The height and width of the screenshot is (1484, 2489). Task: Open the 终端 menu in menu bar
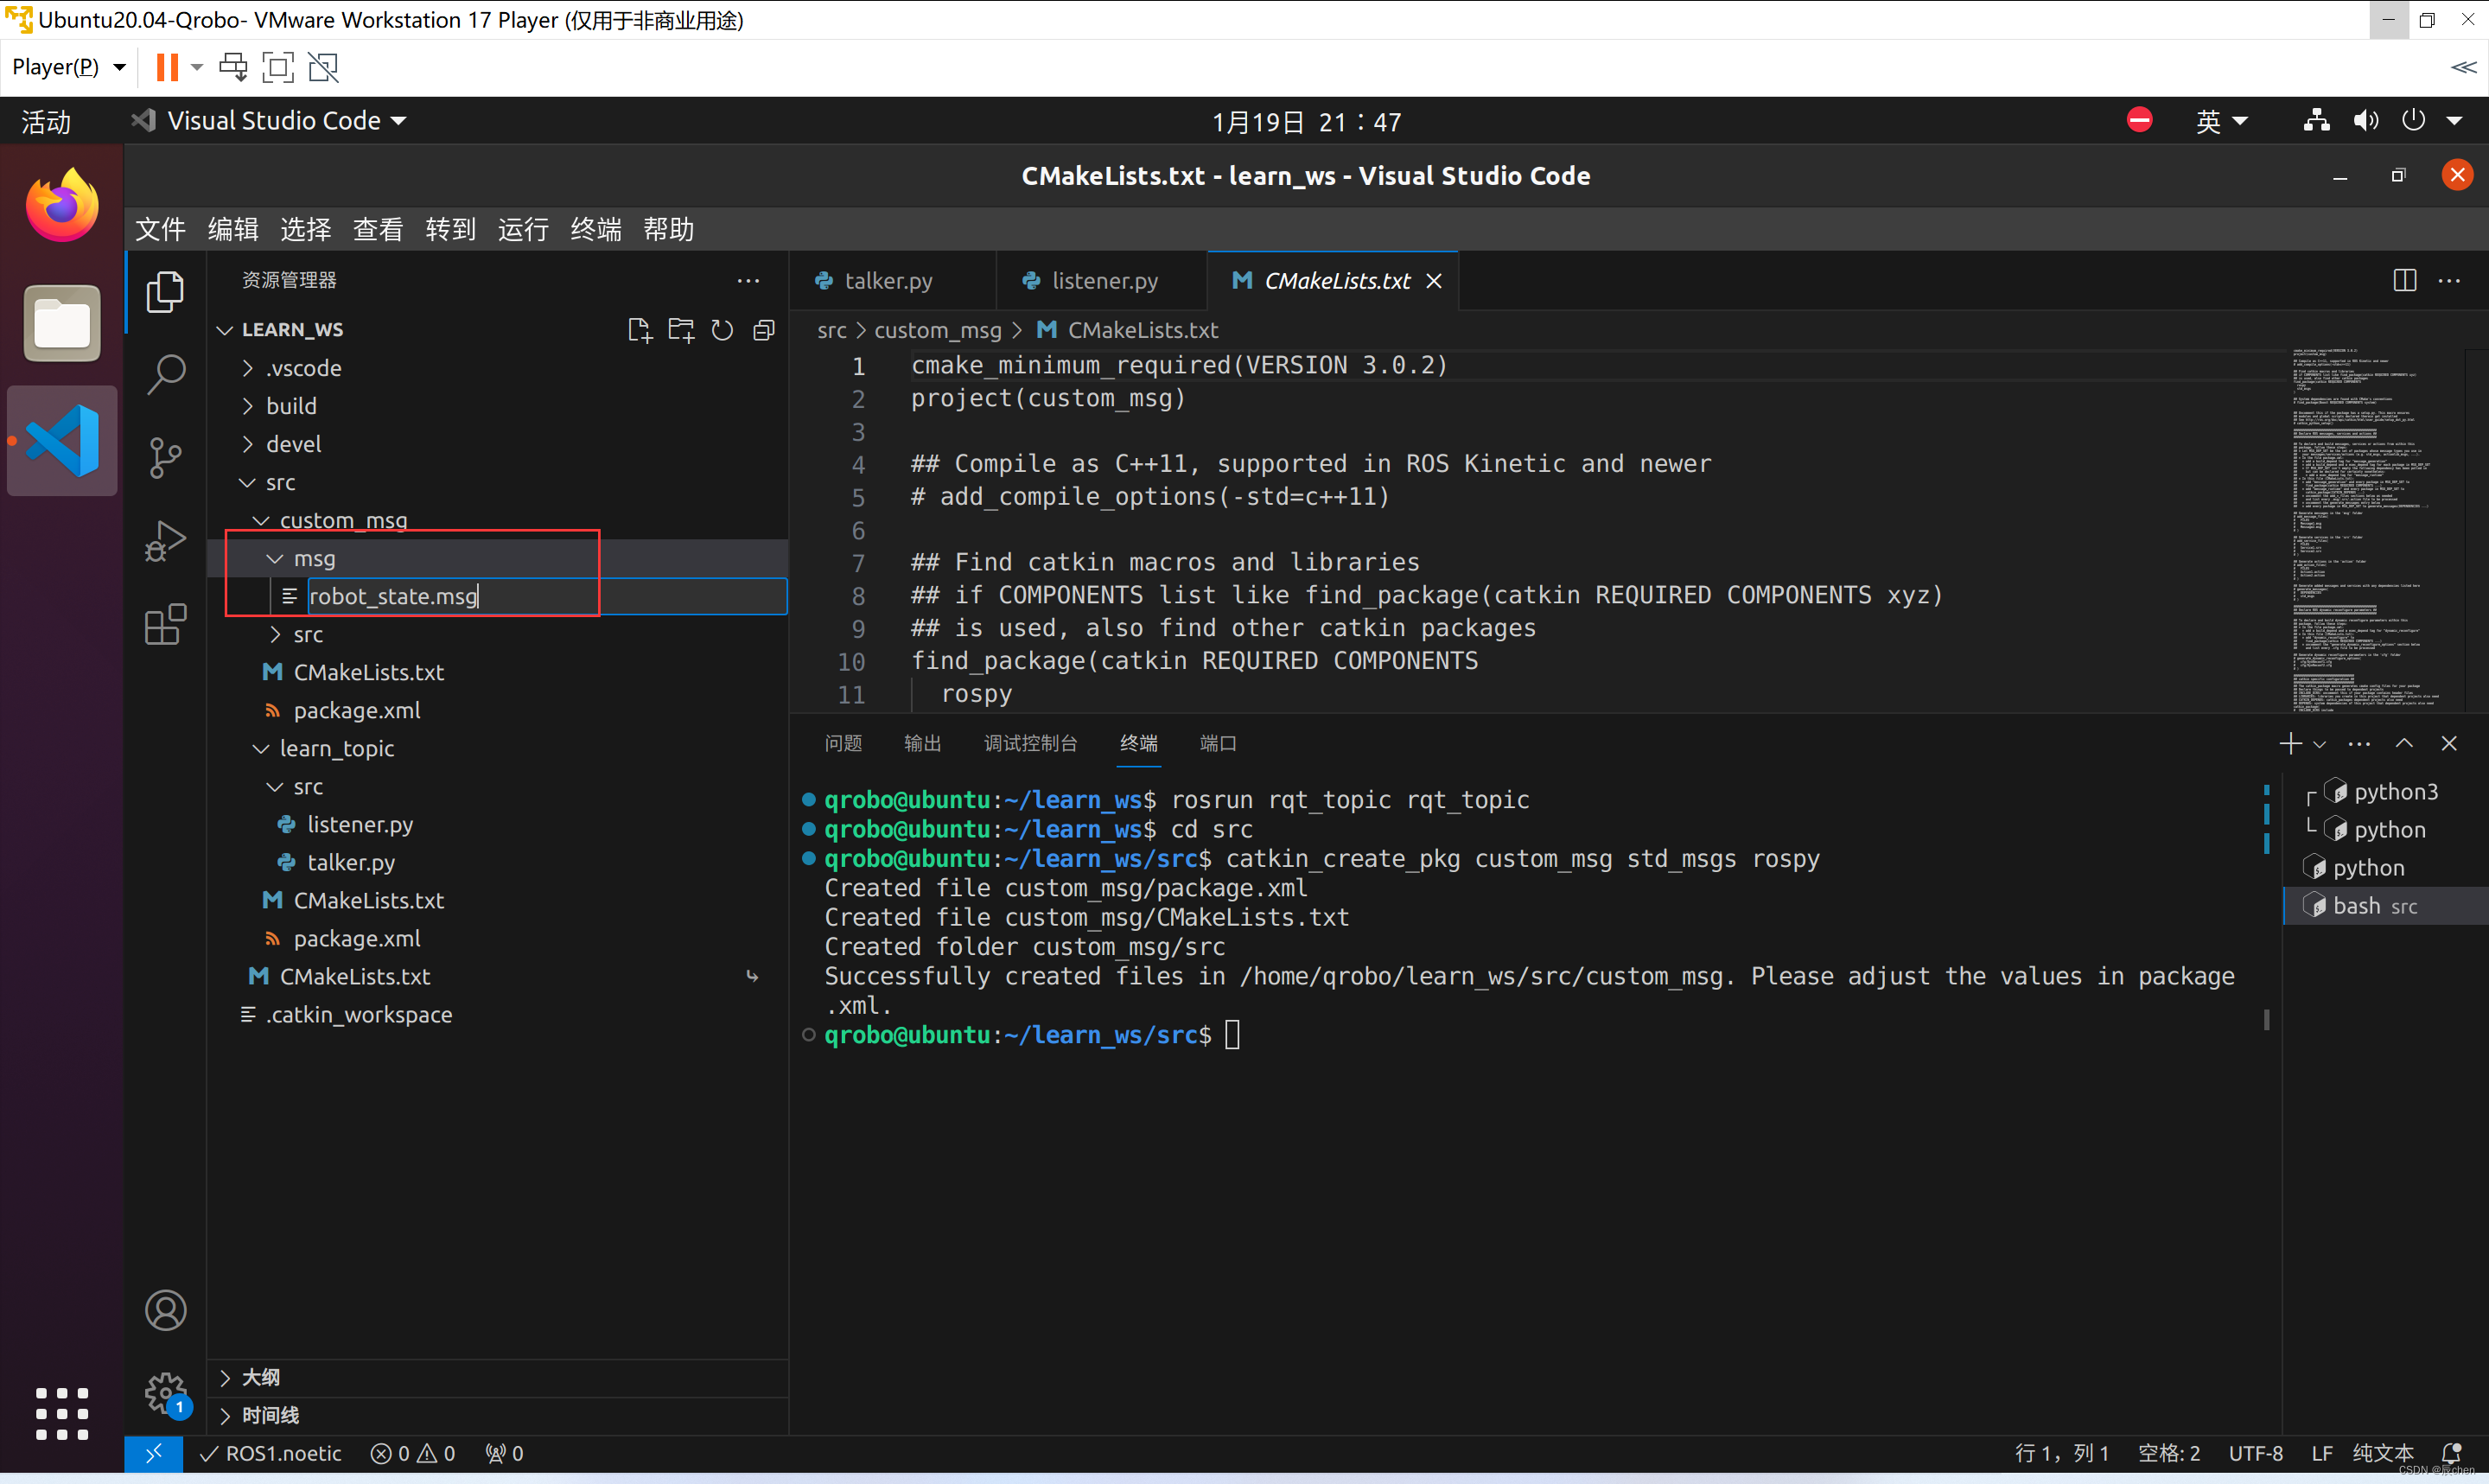click(x=595, y=229)
